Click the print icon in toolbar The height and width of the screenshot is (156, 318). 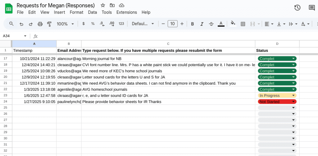coord(40,24)
